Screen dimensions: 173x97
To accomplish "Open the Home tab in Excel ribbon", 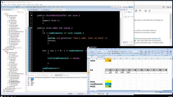I will (92, 49).
